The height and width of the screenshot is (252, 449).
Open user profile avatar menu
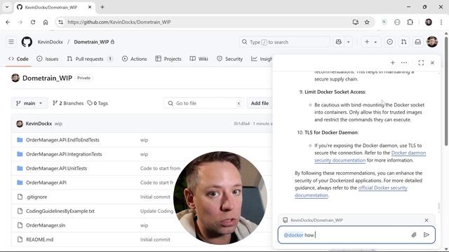(x=432, y=42)
